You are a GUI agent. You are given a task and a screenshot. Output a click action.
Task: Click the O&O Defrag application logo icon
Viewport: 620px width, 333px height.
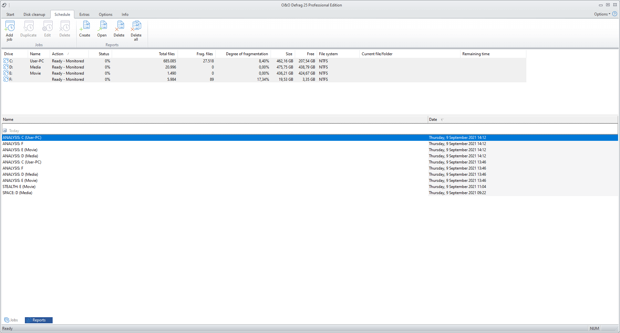pos(4,5)
